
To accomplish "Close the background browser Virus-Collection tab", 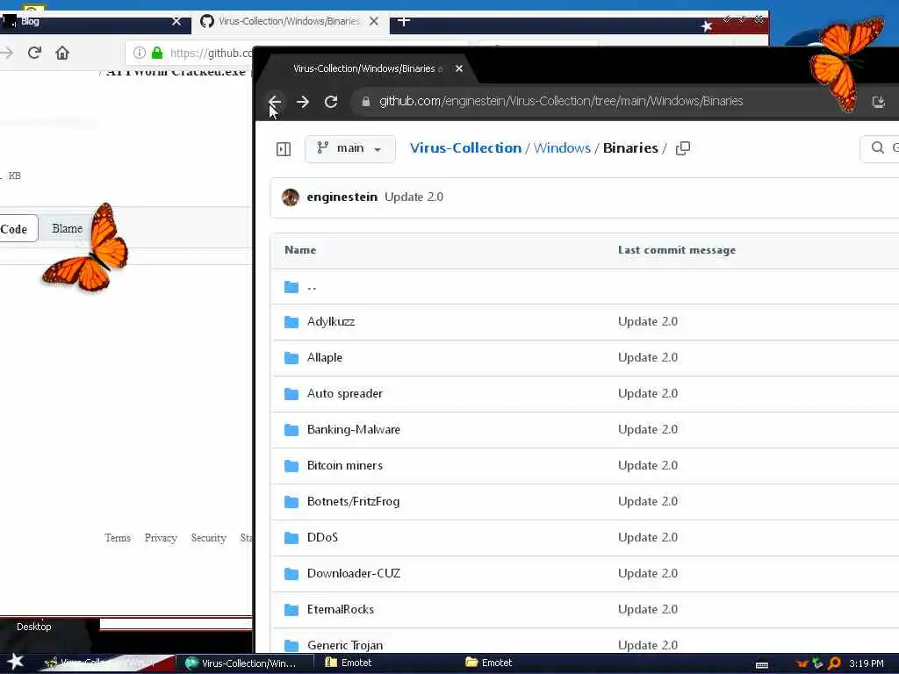I will (x=374, y=22).
